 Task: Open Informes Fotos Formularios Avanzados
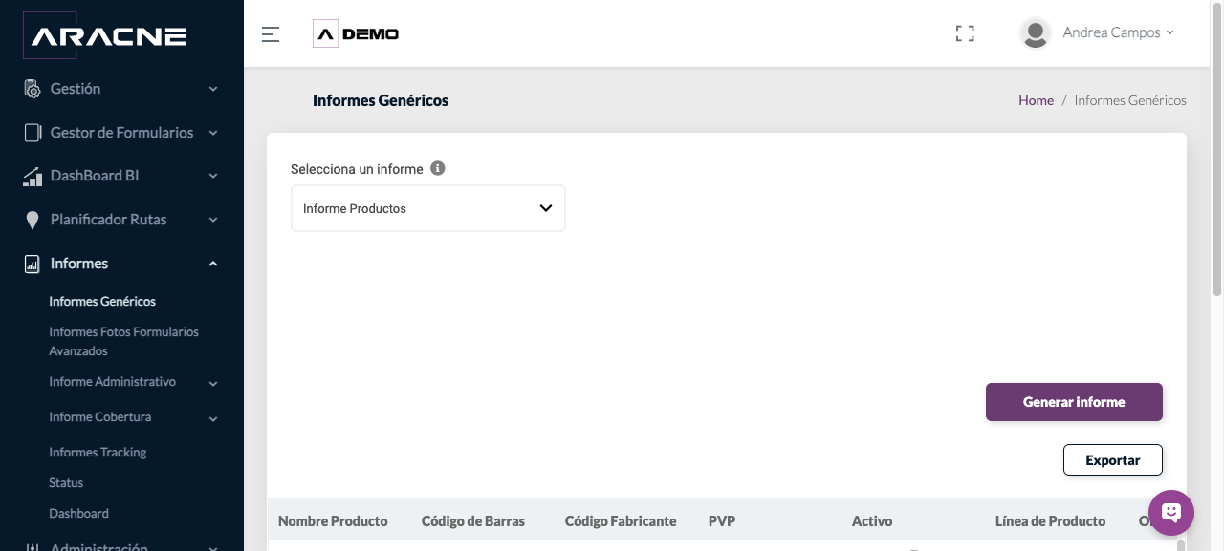click(123, 342)
